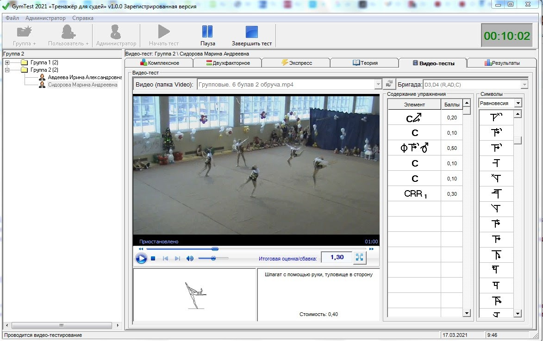Open the Равновесия symbols dropdown
The height and width of the screenshot is (341, 543).
(x=518, y=103)
